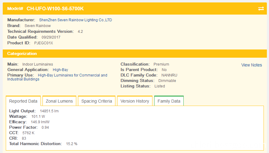
Task: Click the View Notes link
Action: 251,65
